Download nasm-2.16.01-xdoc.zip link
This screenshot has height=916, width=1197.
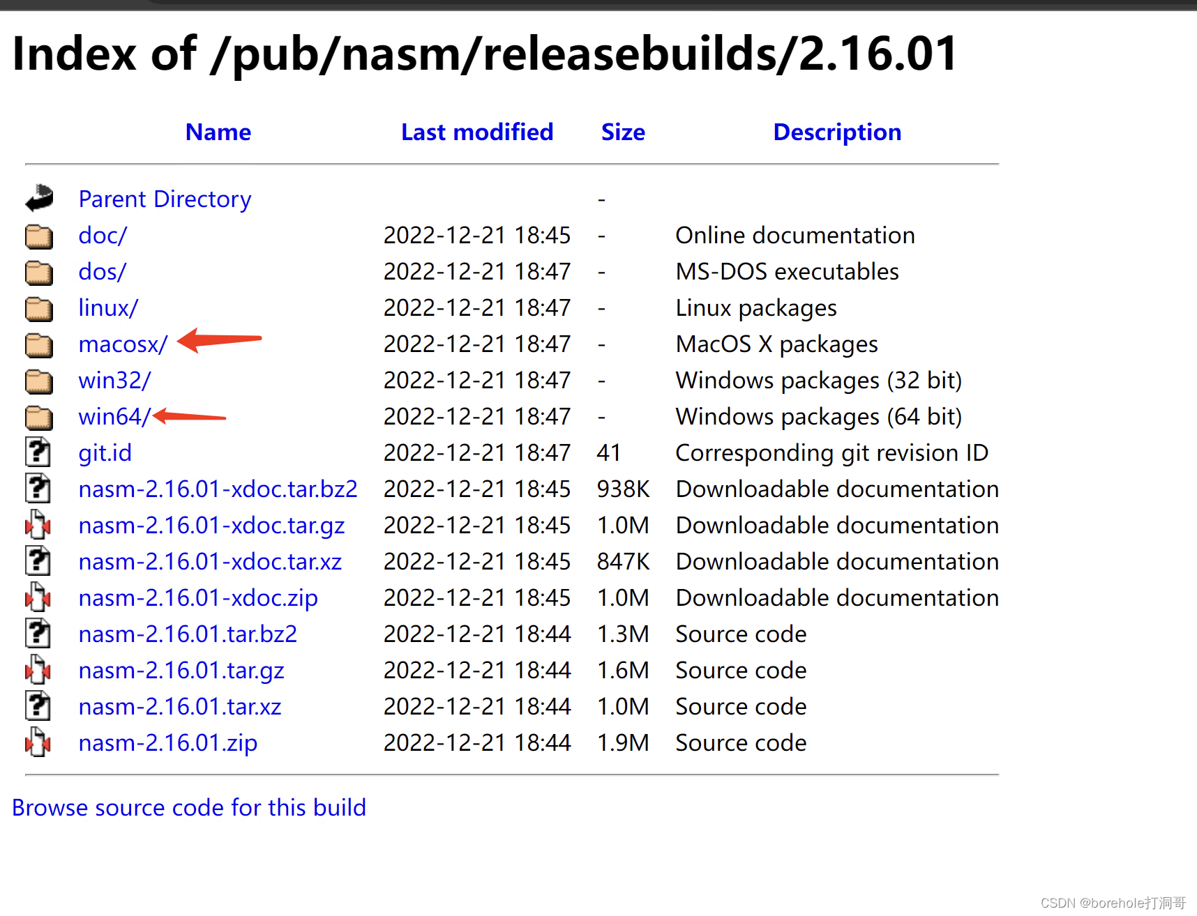(198, 598)
